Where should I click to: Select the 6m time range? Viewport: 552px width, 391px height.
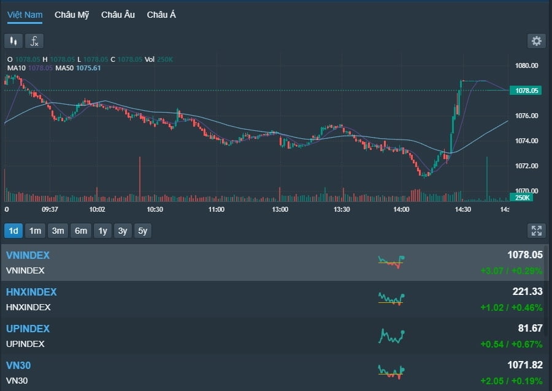[80, 231]
